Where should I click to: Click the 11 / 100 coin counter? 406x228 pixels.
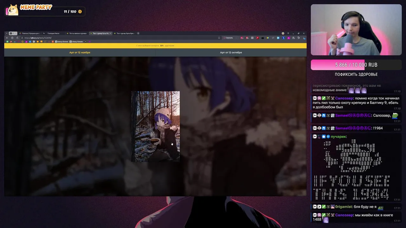[73, 12]
